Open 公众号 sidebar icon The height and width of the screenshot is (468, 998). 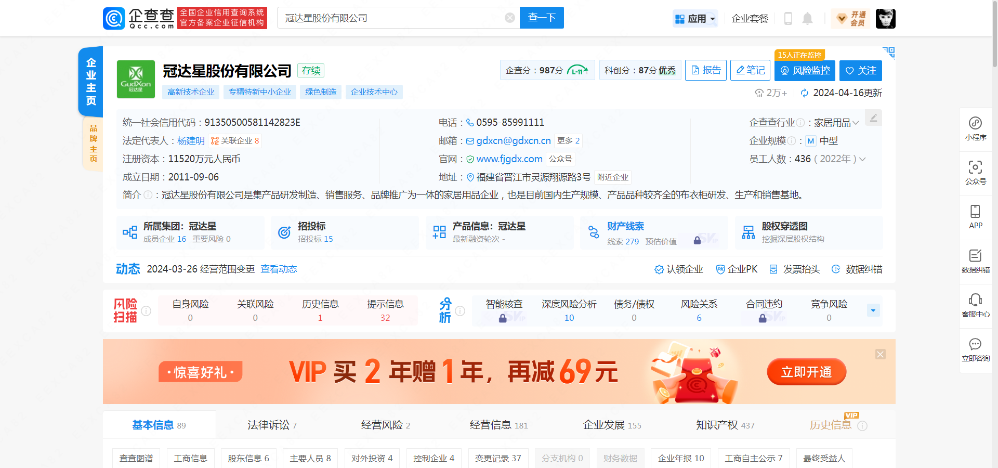(x=975, y=173)
